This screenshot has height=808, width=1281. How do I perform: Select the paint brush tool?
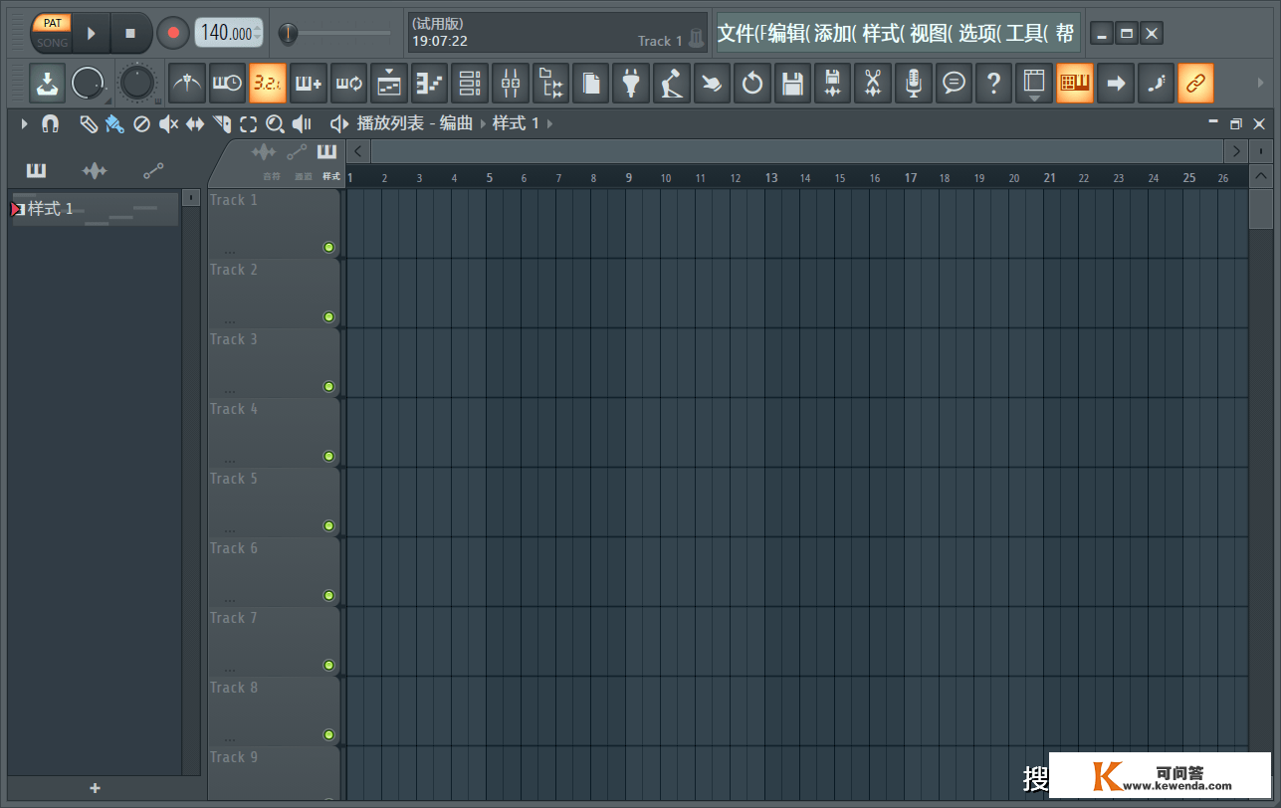114,123
